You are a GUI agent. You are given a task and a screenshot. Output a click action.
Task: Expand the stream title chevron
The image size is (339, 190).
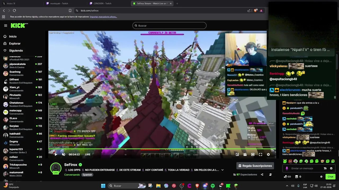(222, 170)
